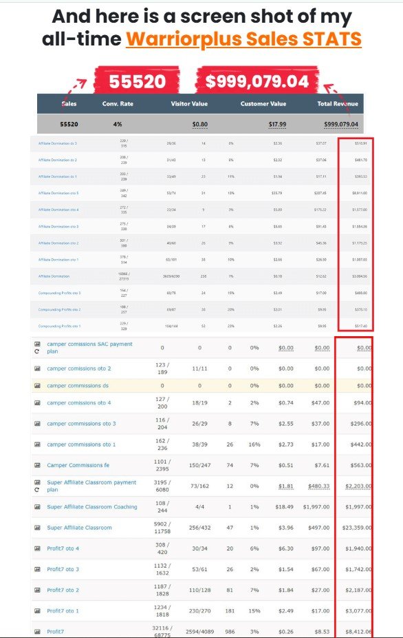Click the chart icon next to camper commissions oto 3

tap(37, 424)
